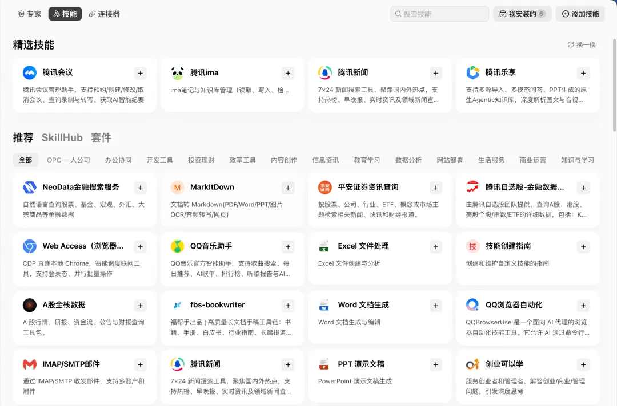617x406 pixels.
Task: Filter by 生活服务 category
Action: point(491,160)
